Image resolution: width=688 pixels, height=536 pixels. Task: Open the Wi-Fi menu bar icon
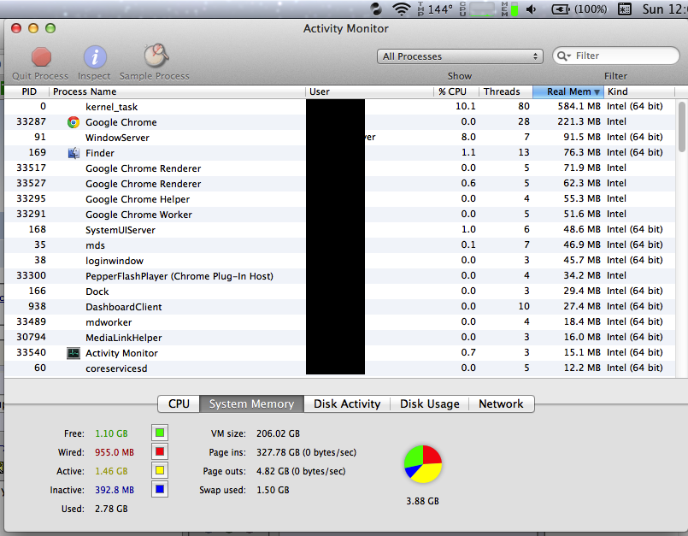401,9
